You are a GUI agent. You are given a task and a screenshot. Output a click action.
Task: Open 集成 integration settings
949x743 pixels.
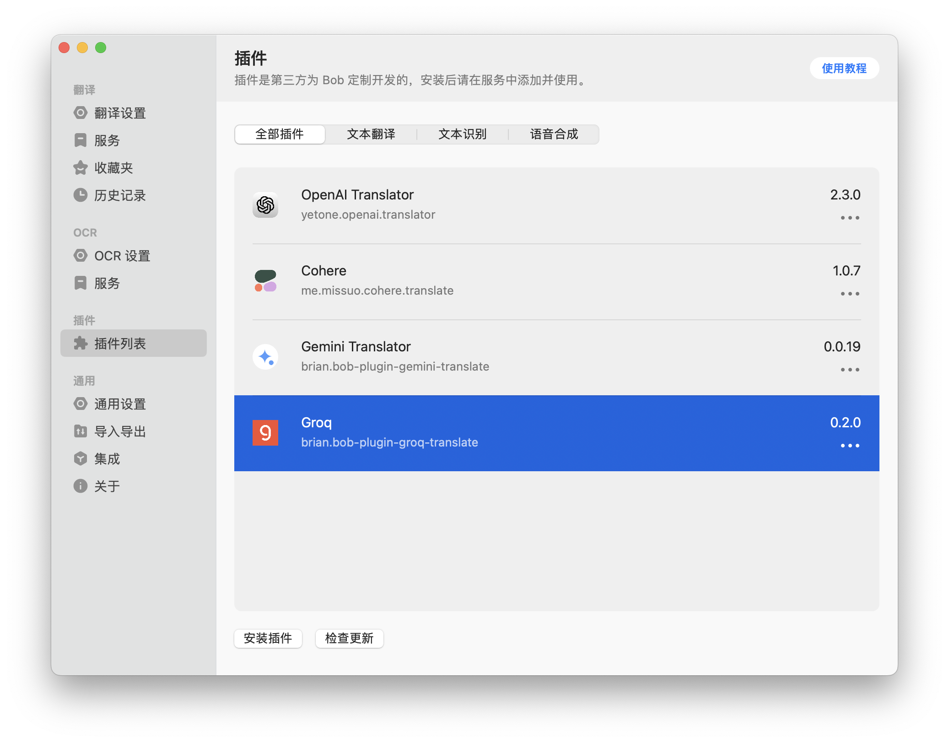point(107,459)
